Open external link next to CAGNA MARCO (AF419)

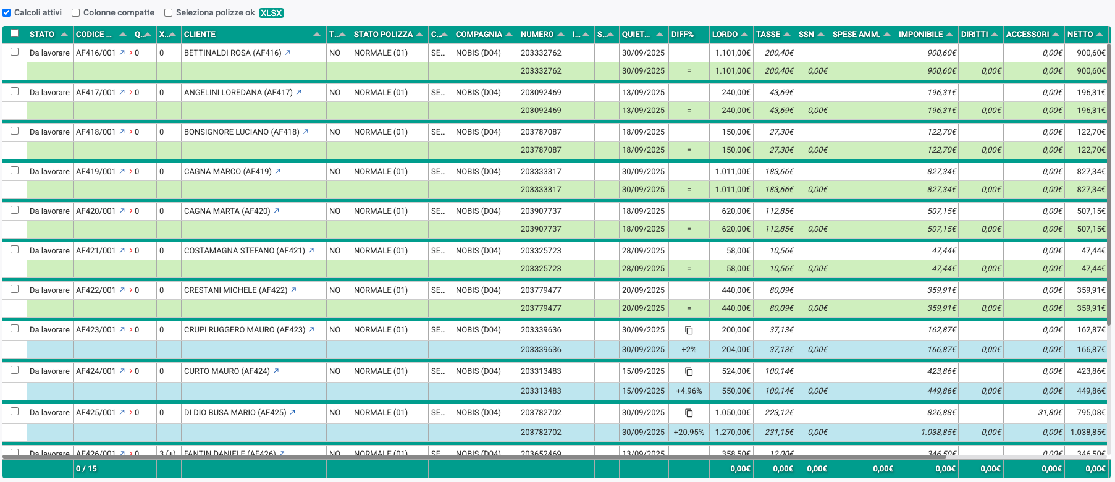[x=278, y=171]
